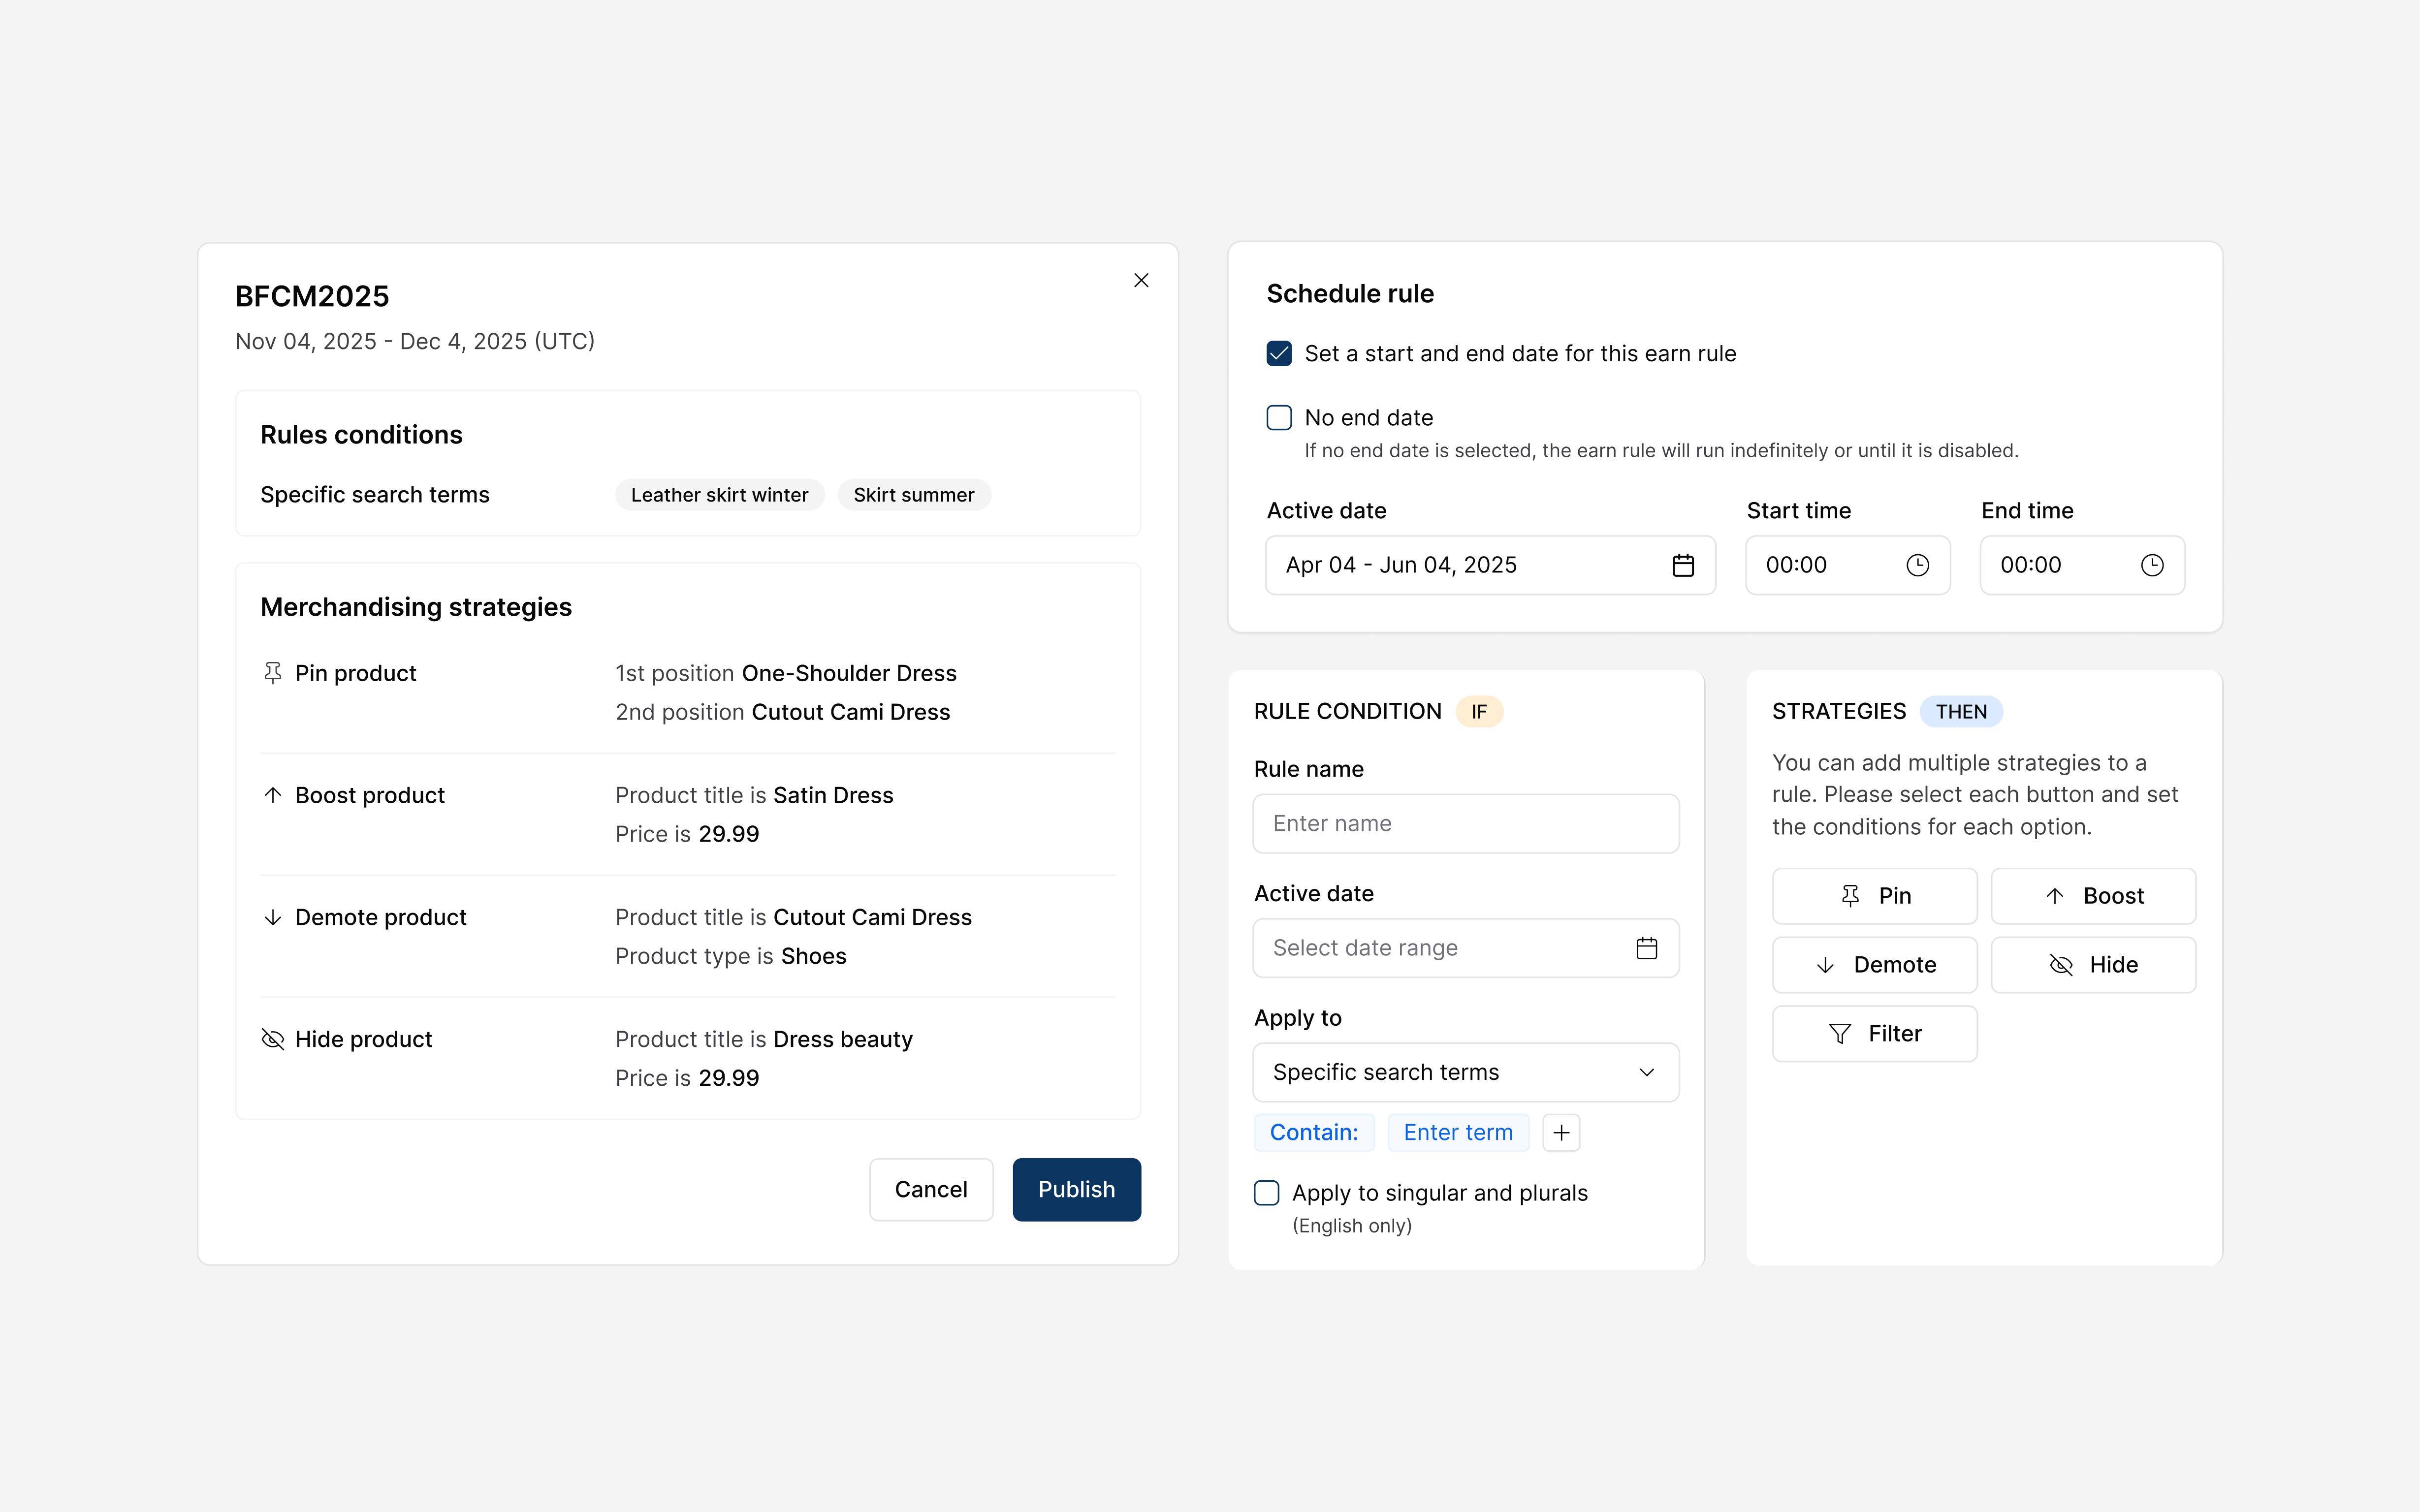The height and width of the screenshot is (1512, 2420).
Task: Select the Filter strategy
Action: click(1874, 1033)
